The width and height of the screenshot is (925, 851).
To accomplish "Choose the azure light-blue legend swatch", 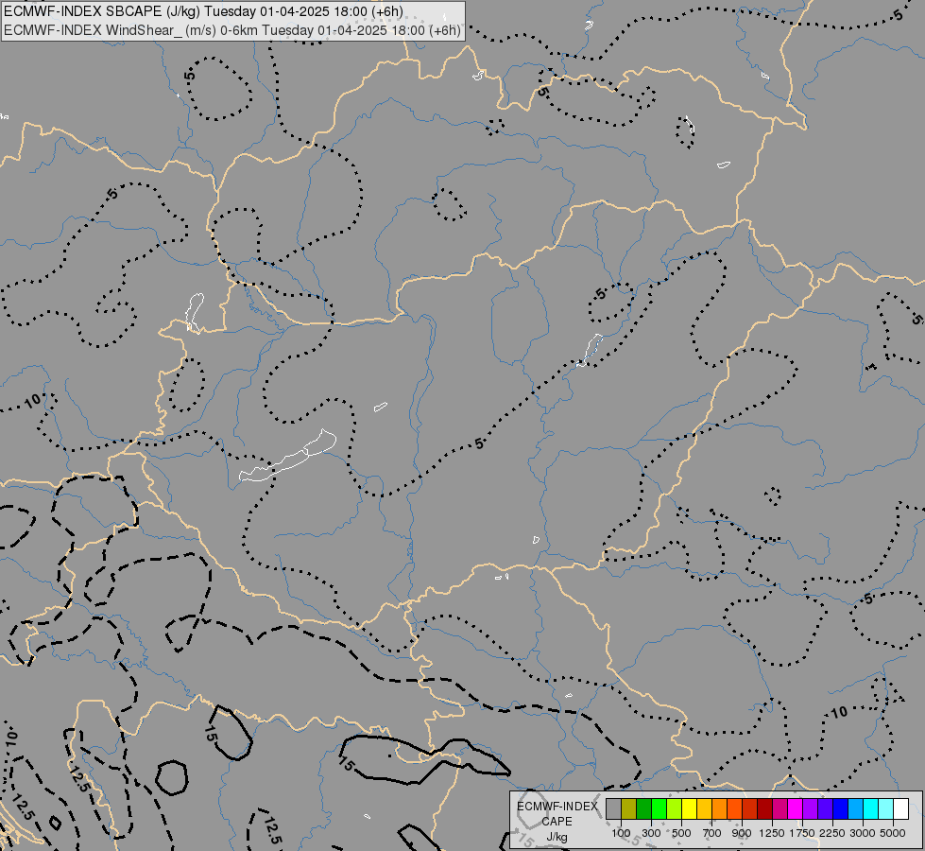I will click(x=856, y=809).
